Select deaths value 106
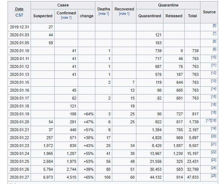 [x=107, y=177]
